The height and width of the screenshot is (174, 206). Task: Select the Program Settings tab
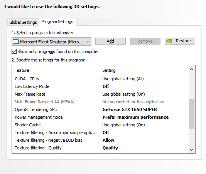(57, 22)
